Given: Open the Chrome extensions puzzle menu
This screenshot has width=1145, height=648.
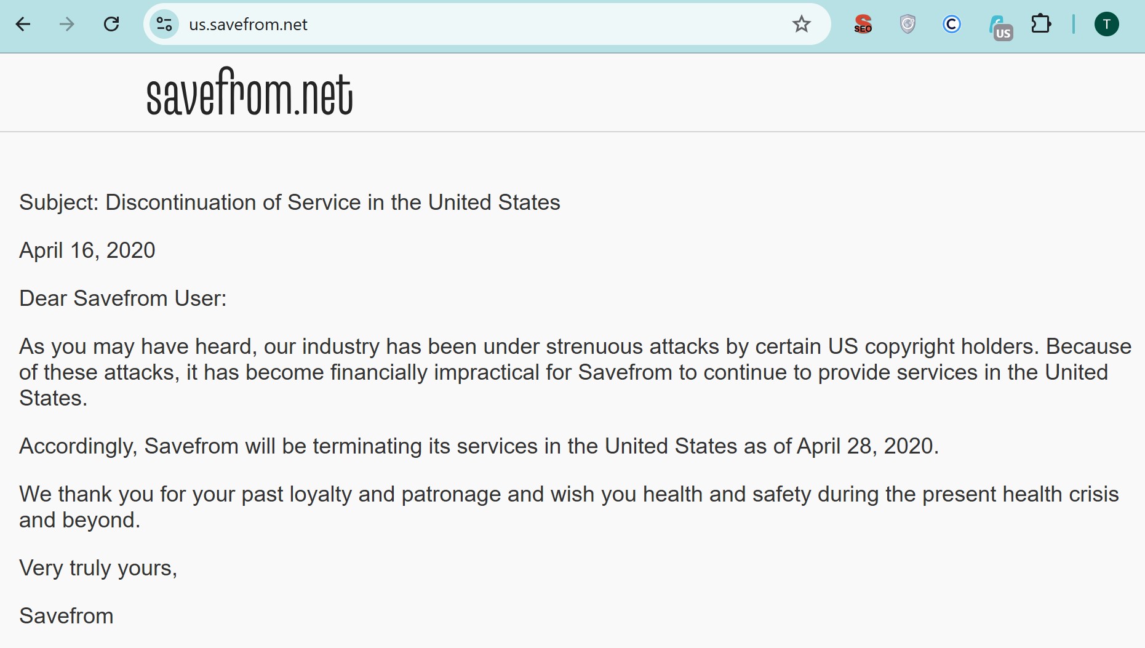Looking at the screenshot, I should 1041,25.
